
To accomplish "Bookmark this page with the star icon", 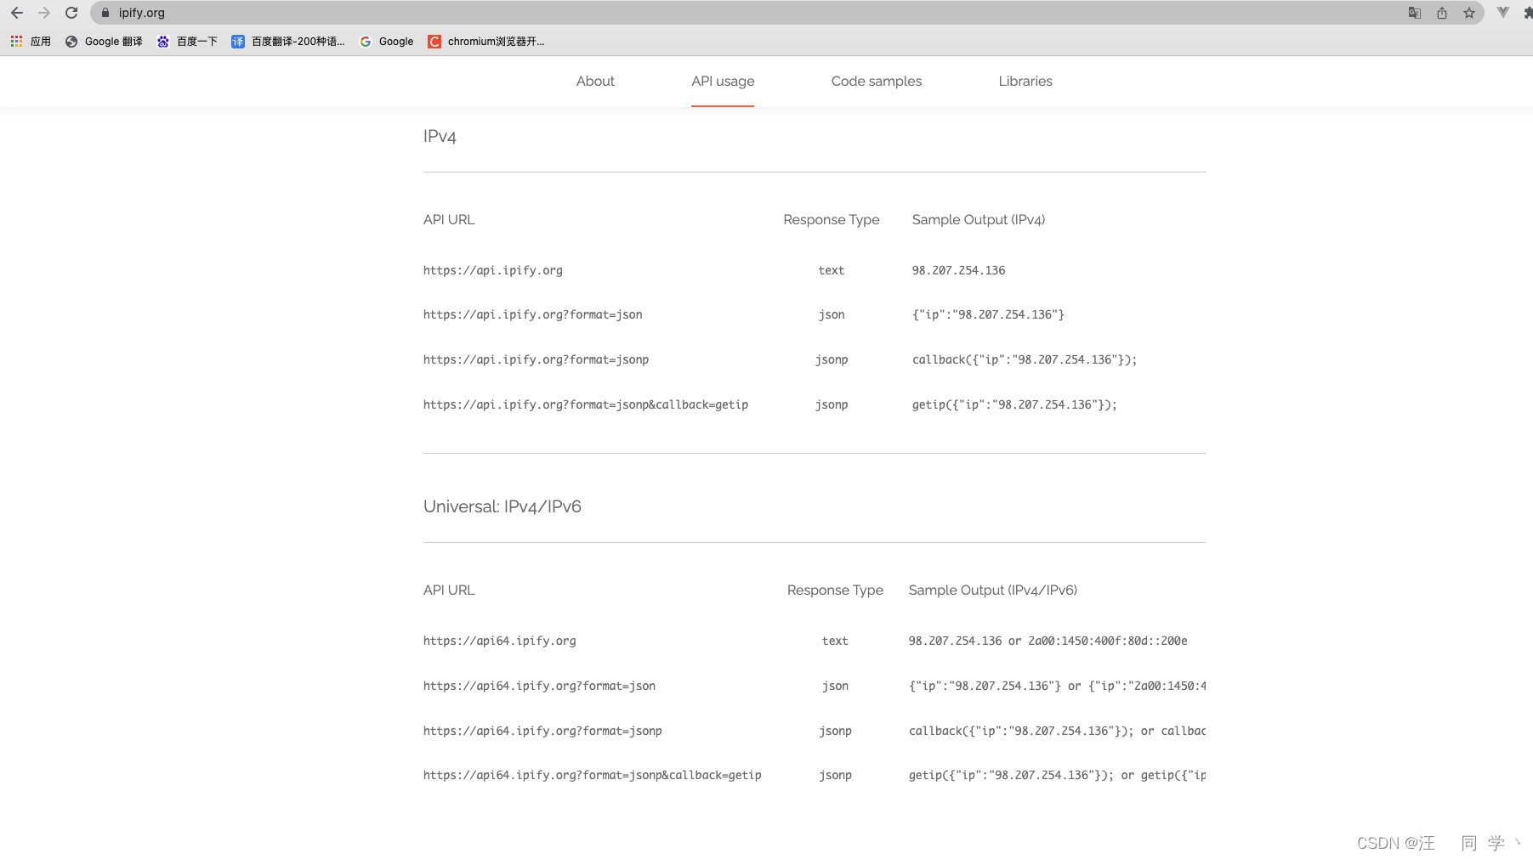I will [x=1469, y=13].
